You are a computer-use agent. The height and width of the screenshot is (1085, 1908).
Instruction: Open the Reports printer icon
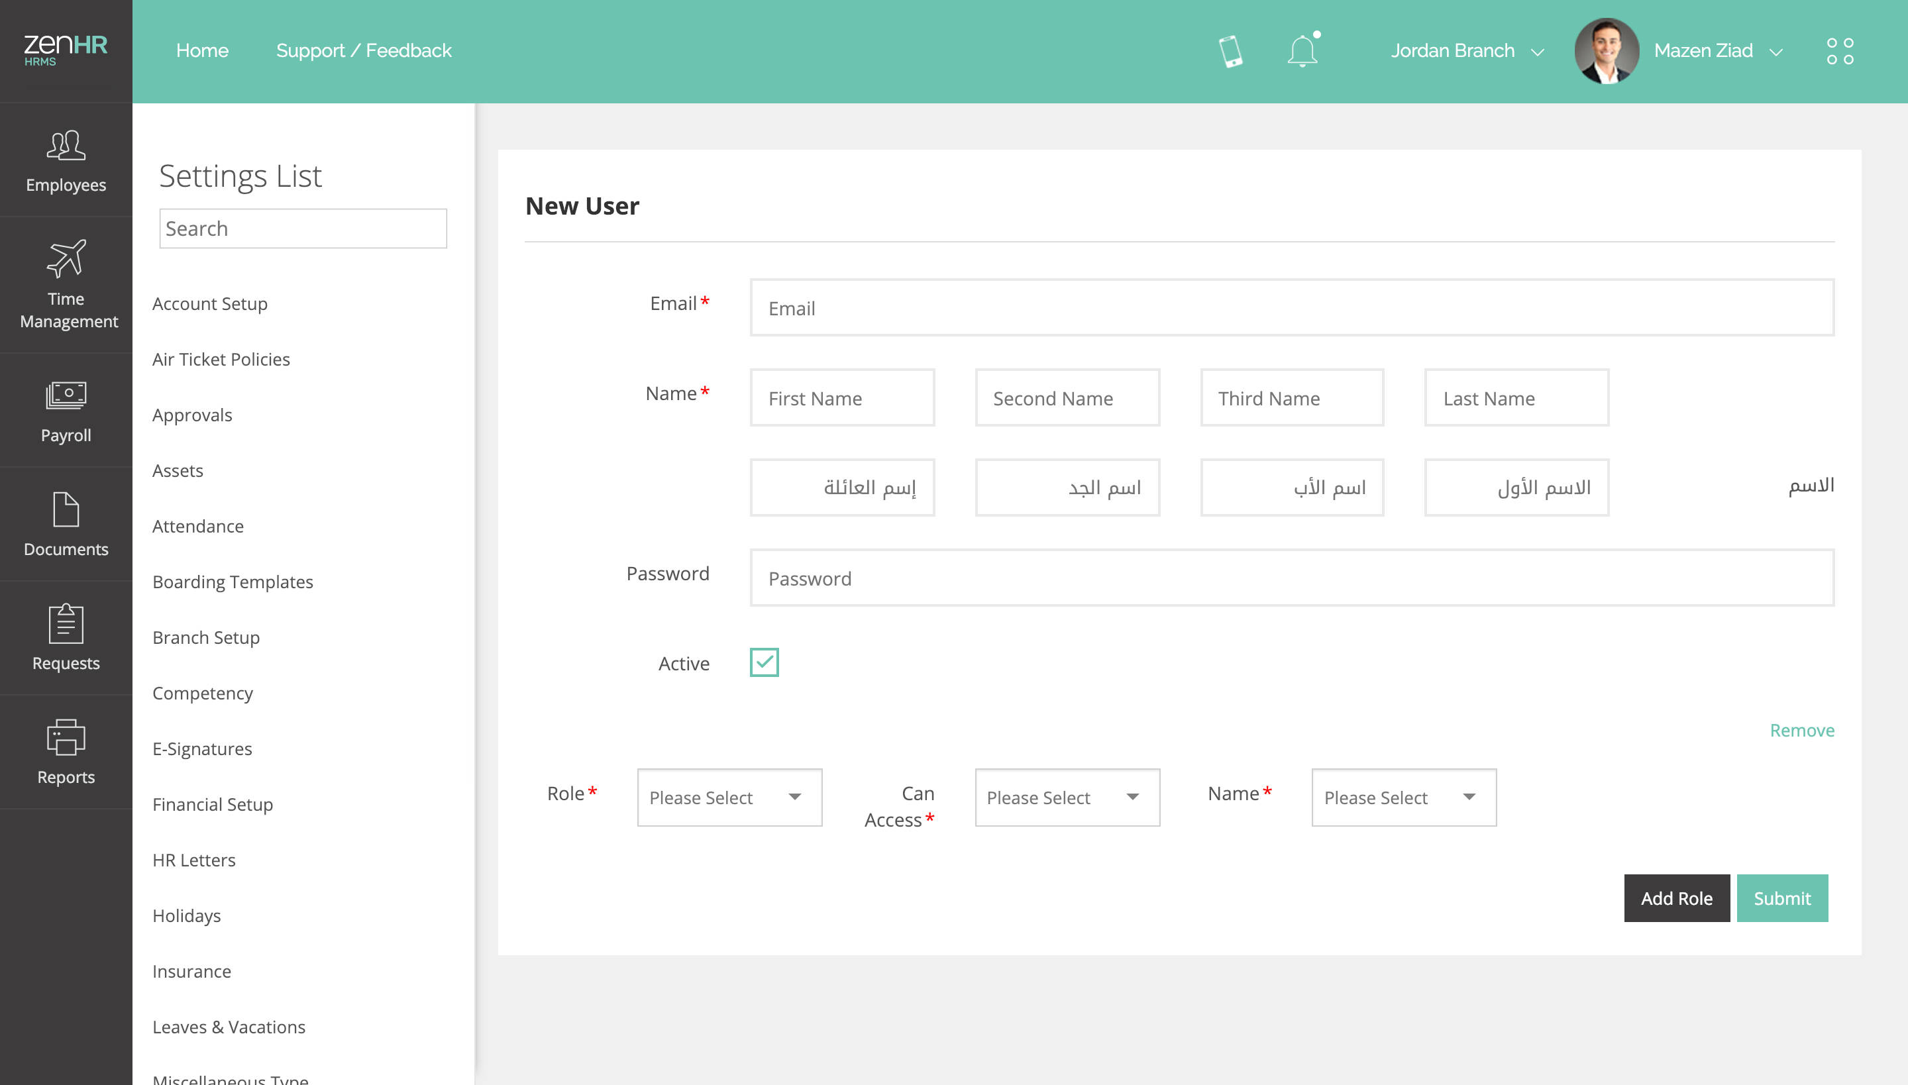66,737
